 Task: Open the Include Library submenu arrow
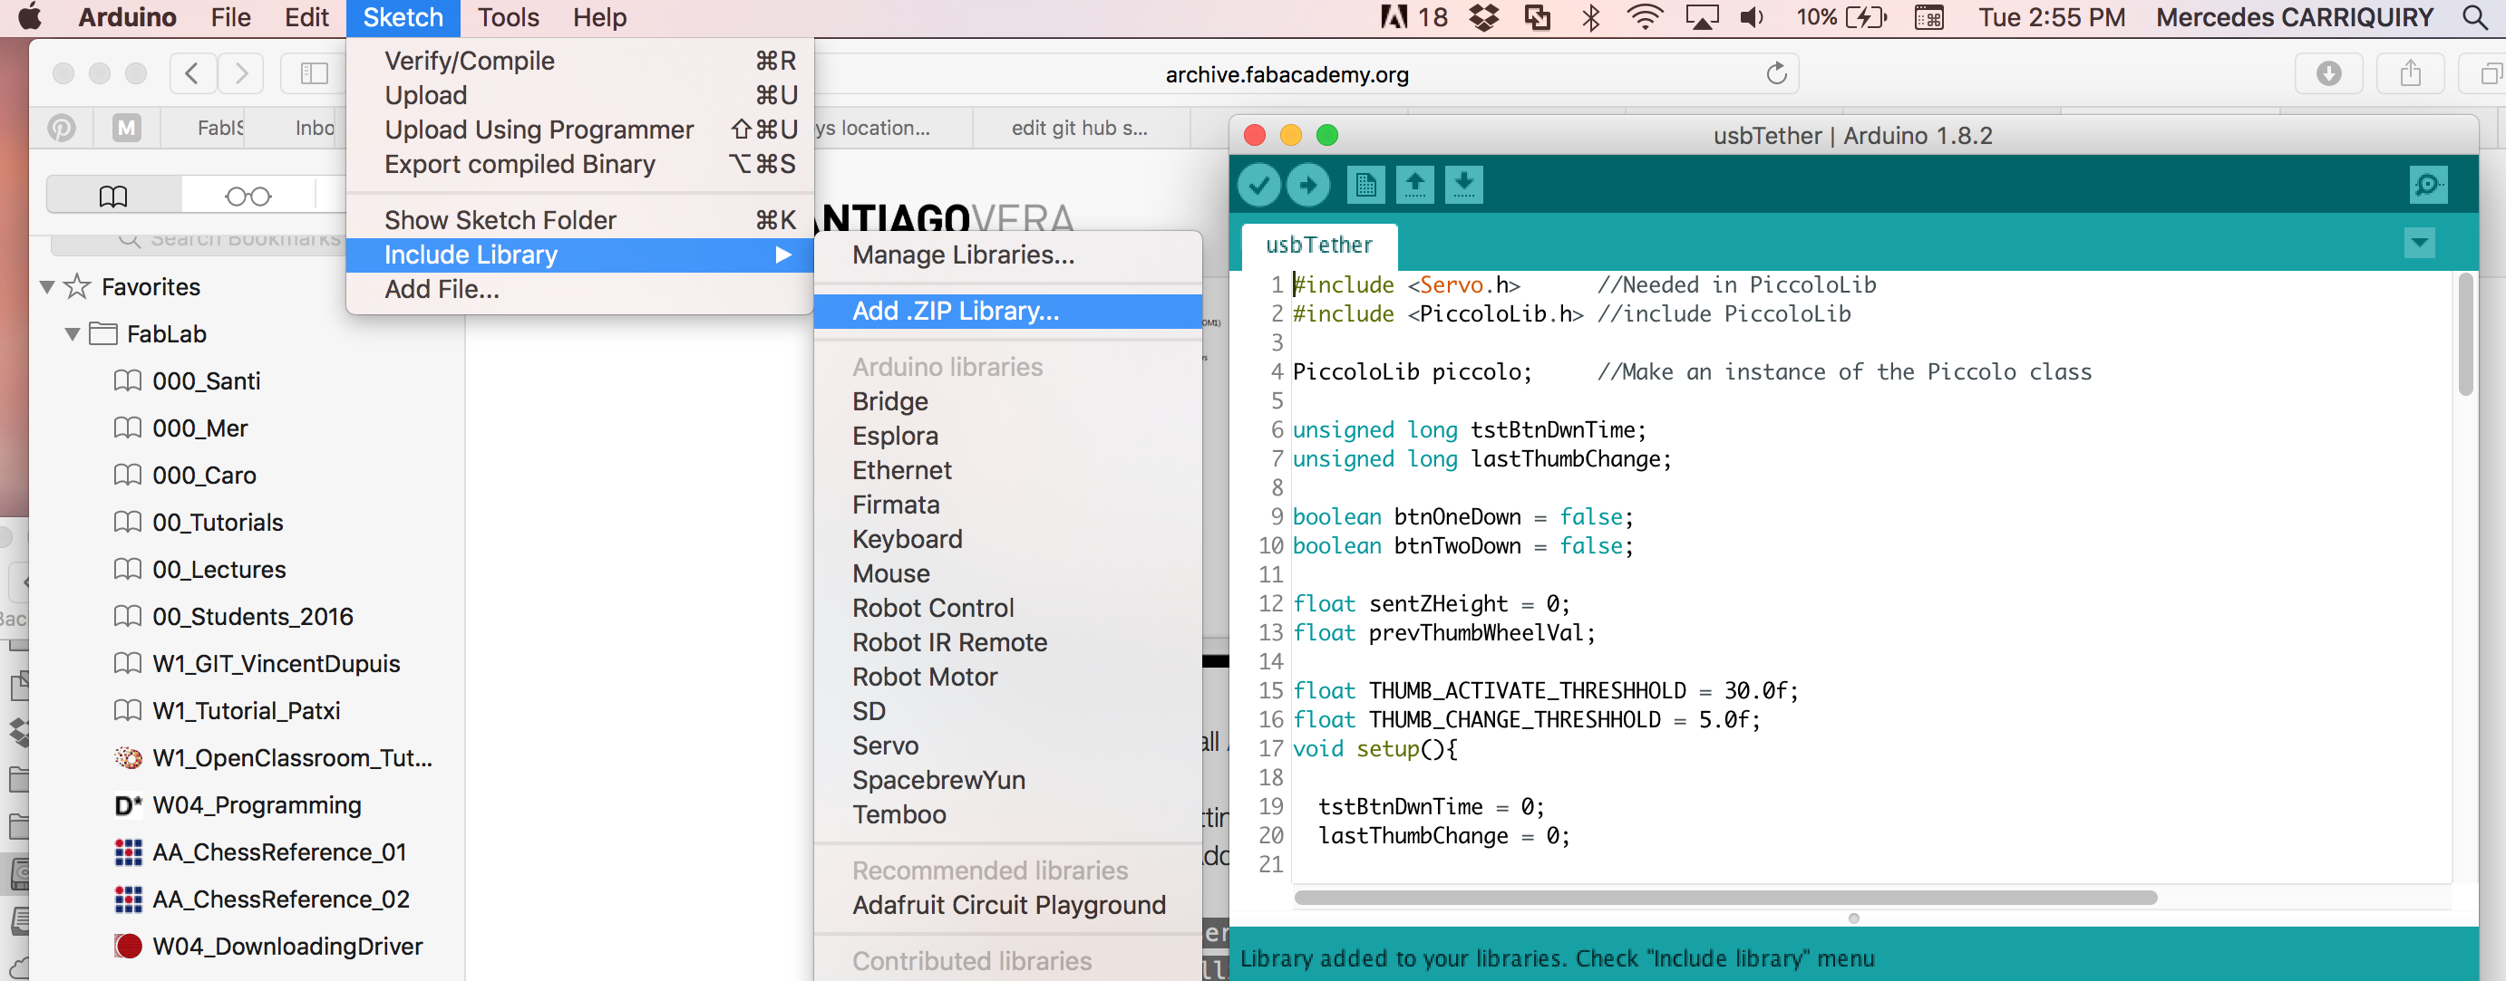click(x=783, y=255)
